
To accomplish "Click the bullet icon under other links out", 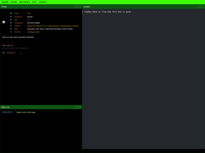I will (x=3, y=53).
